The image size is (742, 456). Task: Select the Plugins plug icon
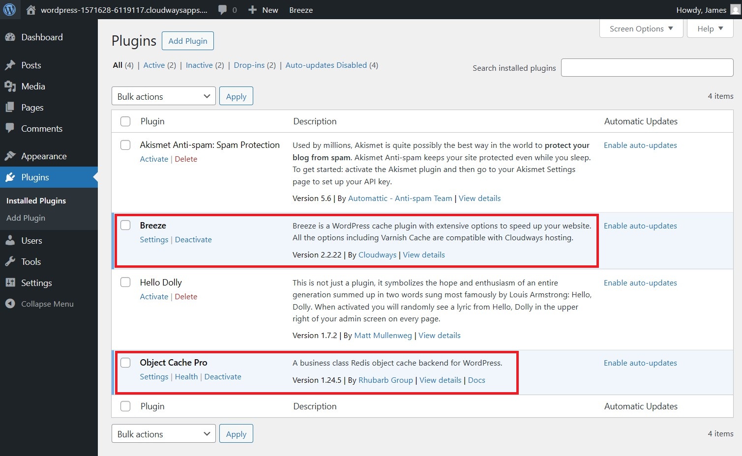(10, 177)
